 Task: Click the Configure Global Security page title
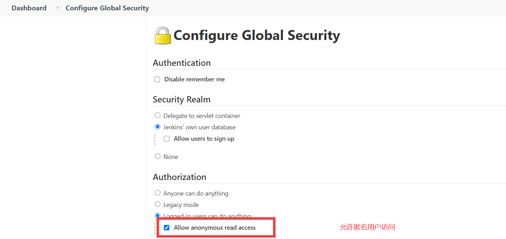tap(257, 35)
